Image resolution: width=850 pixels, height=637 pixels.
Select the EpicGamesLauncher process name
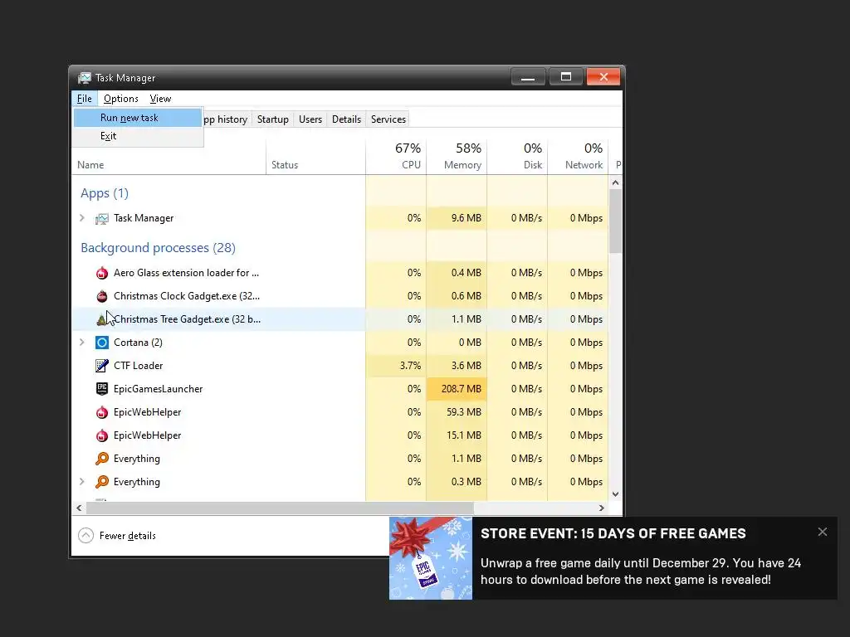tap(158, 389)
